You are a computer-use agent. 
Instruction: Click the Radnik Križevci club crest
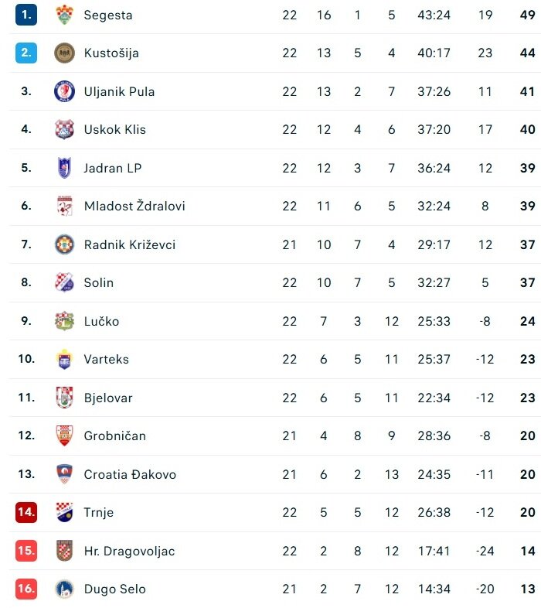click(x=64, y=244)
